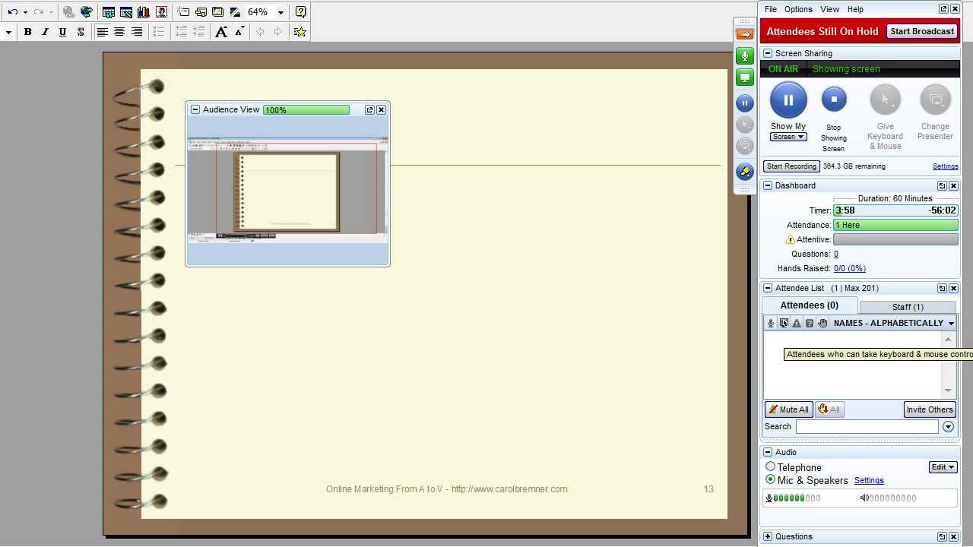This screenshot has width=973, height=547.
Task: Click the Undo arrow icon
Action: click(12, 12)
